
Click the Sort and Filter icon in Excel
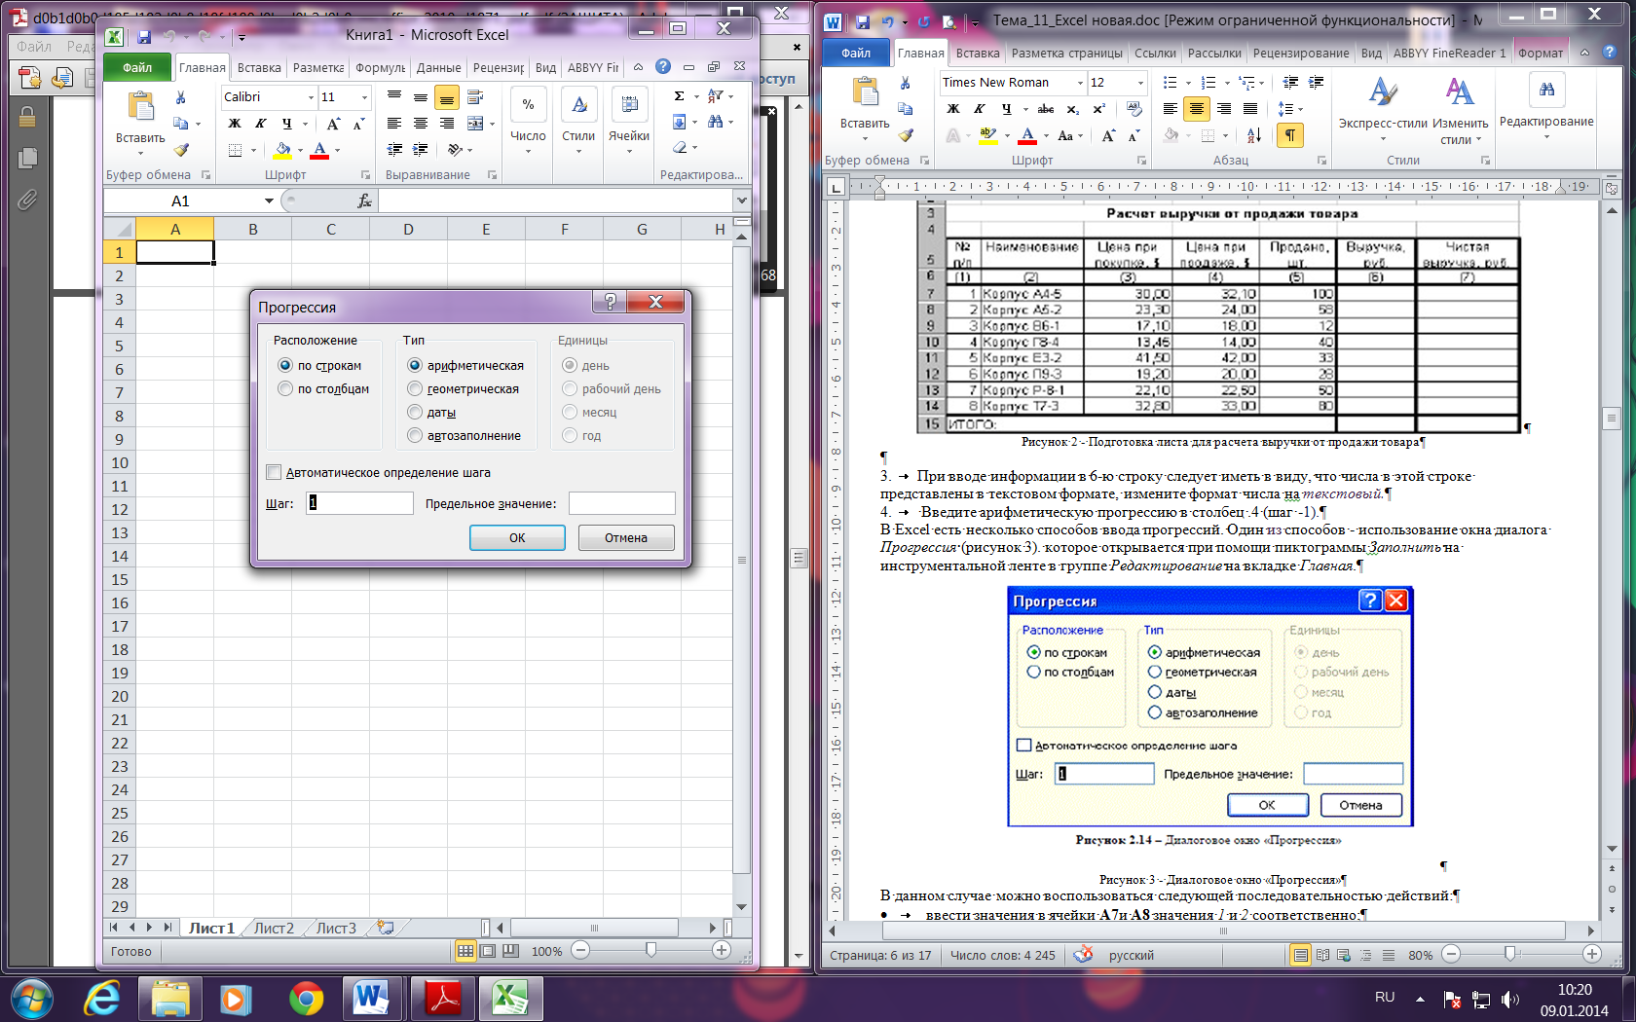click(715, 96)
